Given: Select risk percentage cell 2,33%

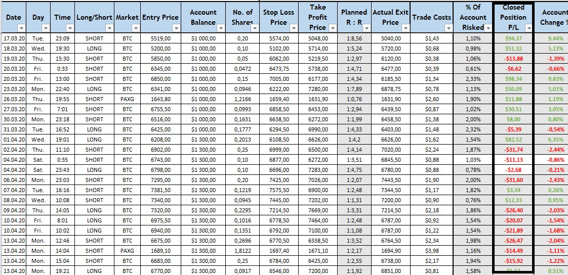Looking at the screenshot, I should point(473,79).
